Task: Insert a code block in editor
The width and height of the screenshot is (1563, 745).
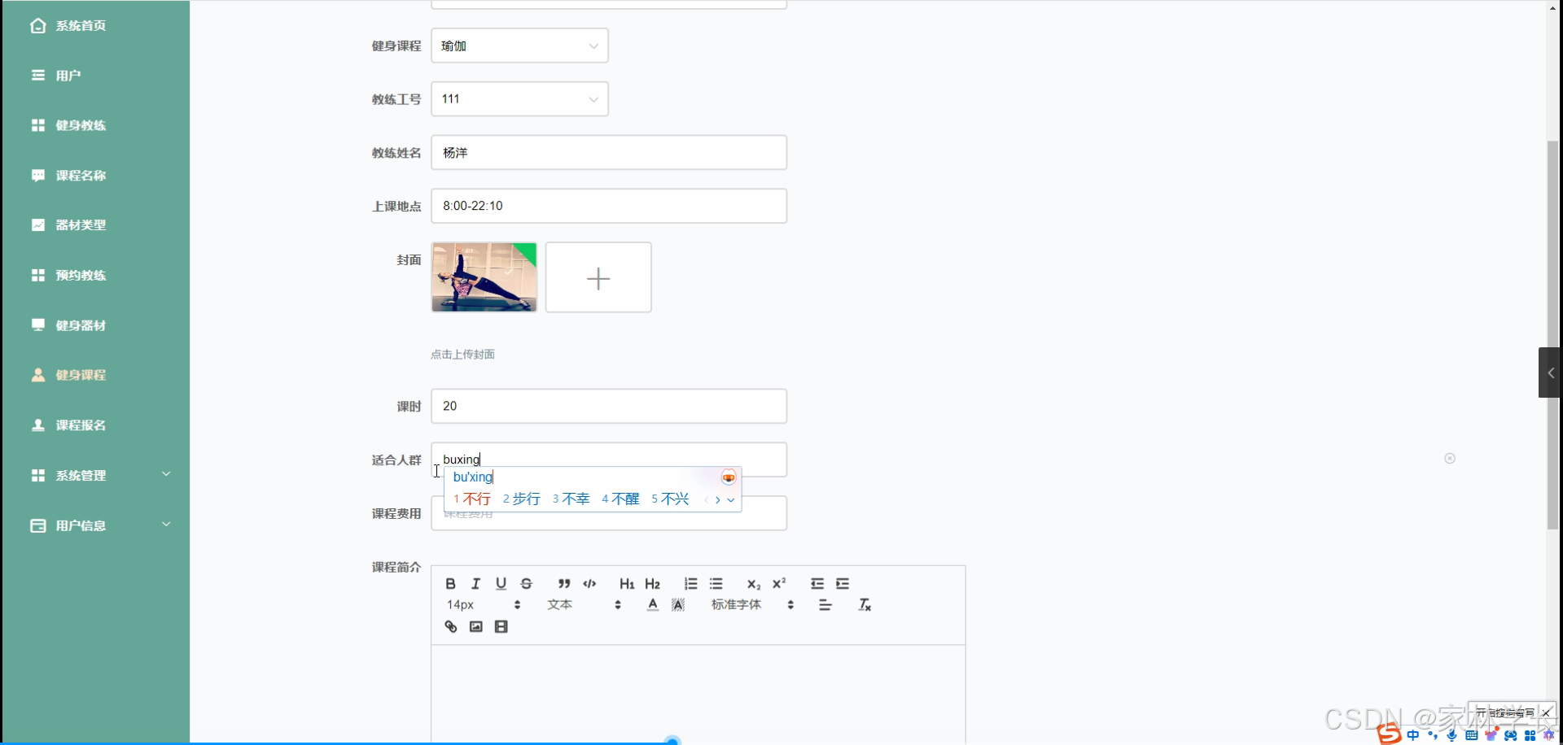Action: pyautogui.click(x=590, y=584)
